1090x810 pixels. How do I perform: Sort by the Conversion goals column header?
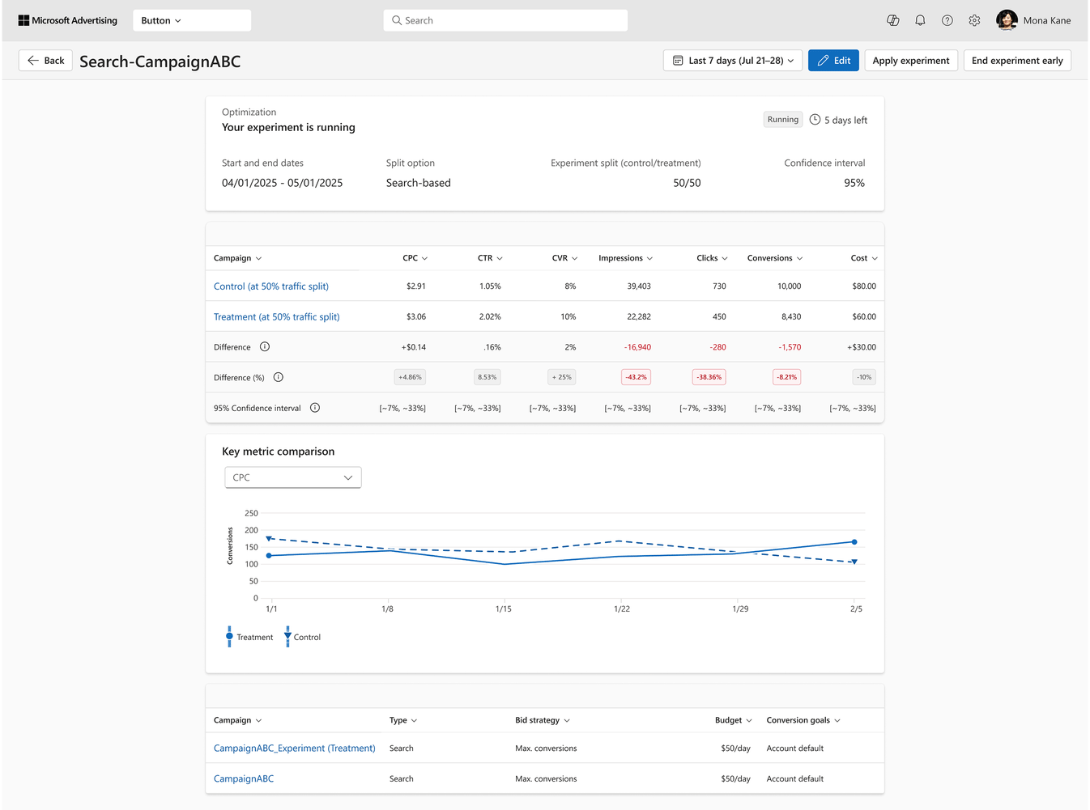[x=803, y=720]
